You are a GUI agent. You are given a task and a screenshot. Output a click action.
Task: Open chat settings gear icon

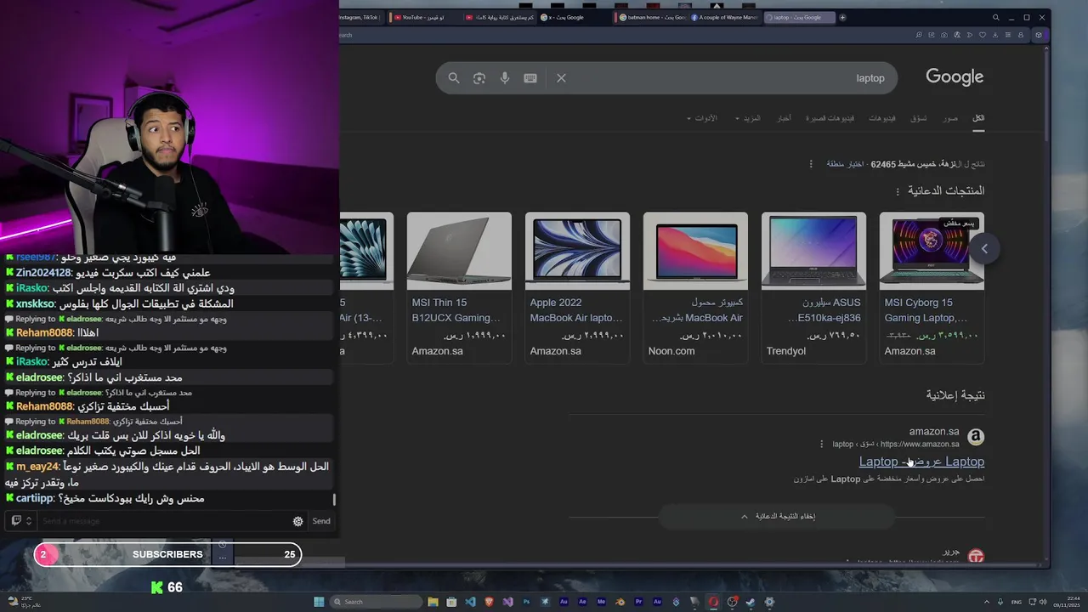tap(297, 521)
